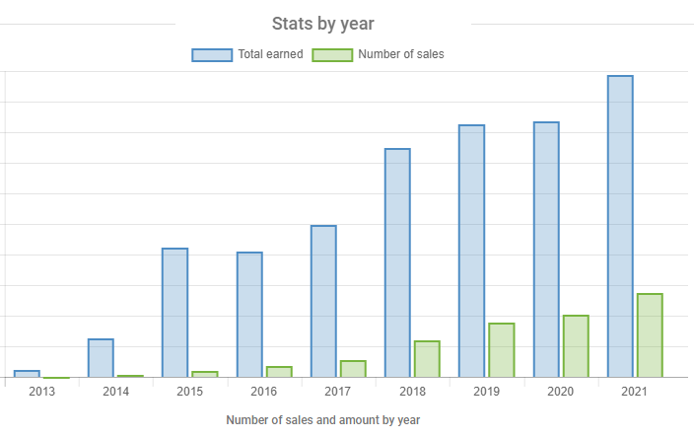Click the 2018 axis label

coord(412,392)
